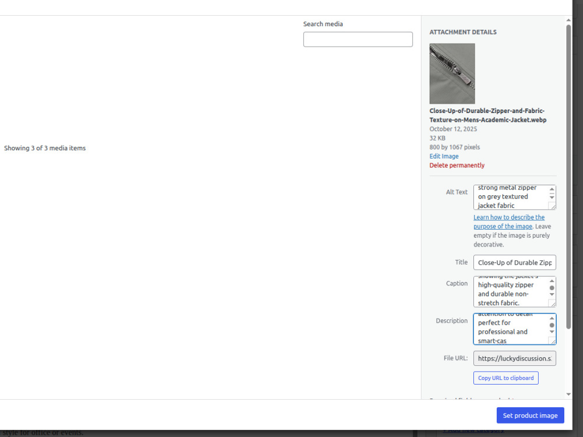Click the Caption scrollbar thumb
Screen dimensions: 583x437
tap(552, 288)
